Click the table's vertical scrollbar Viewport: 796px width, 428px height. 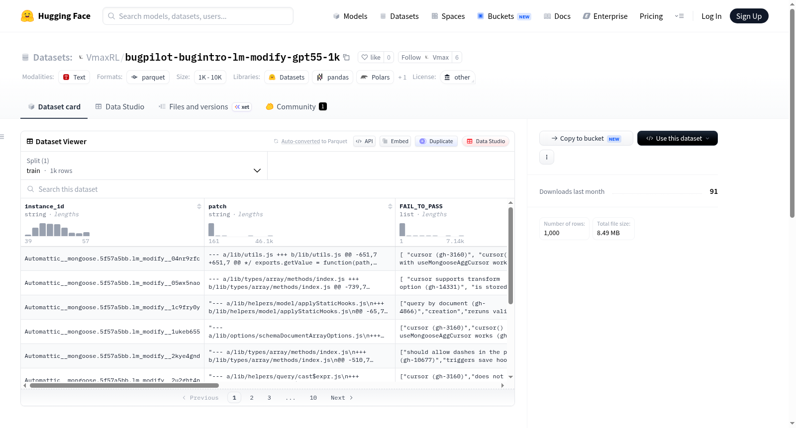pos(510,256)
